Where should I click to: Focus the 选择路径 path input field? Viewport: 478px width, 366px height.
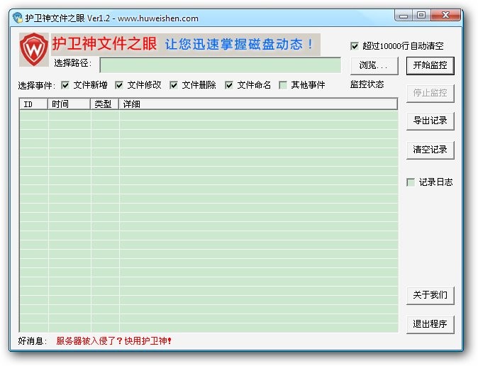(x=220, y=65)
